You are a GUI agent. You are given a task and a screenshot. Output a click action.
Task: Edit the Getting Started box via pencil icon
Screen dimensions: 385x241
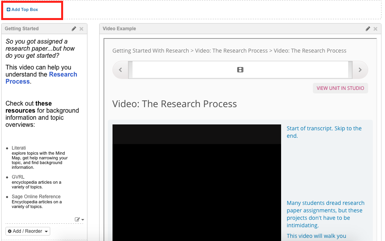[74, 29]
